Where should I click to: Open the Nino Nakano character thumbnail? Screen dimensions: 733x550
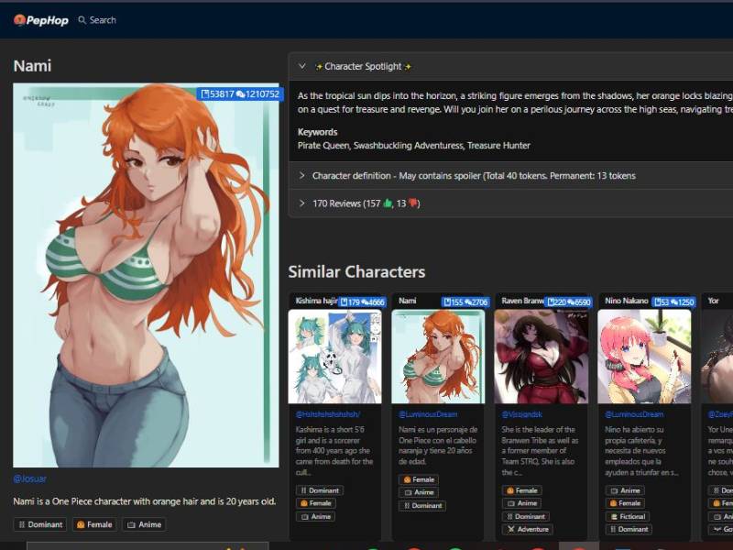coord(644,356)
